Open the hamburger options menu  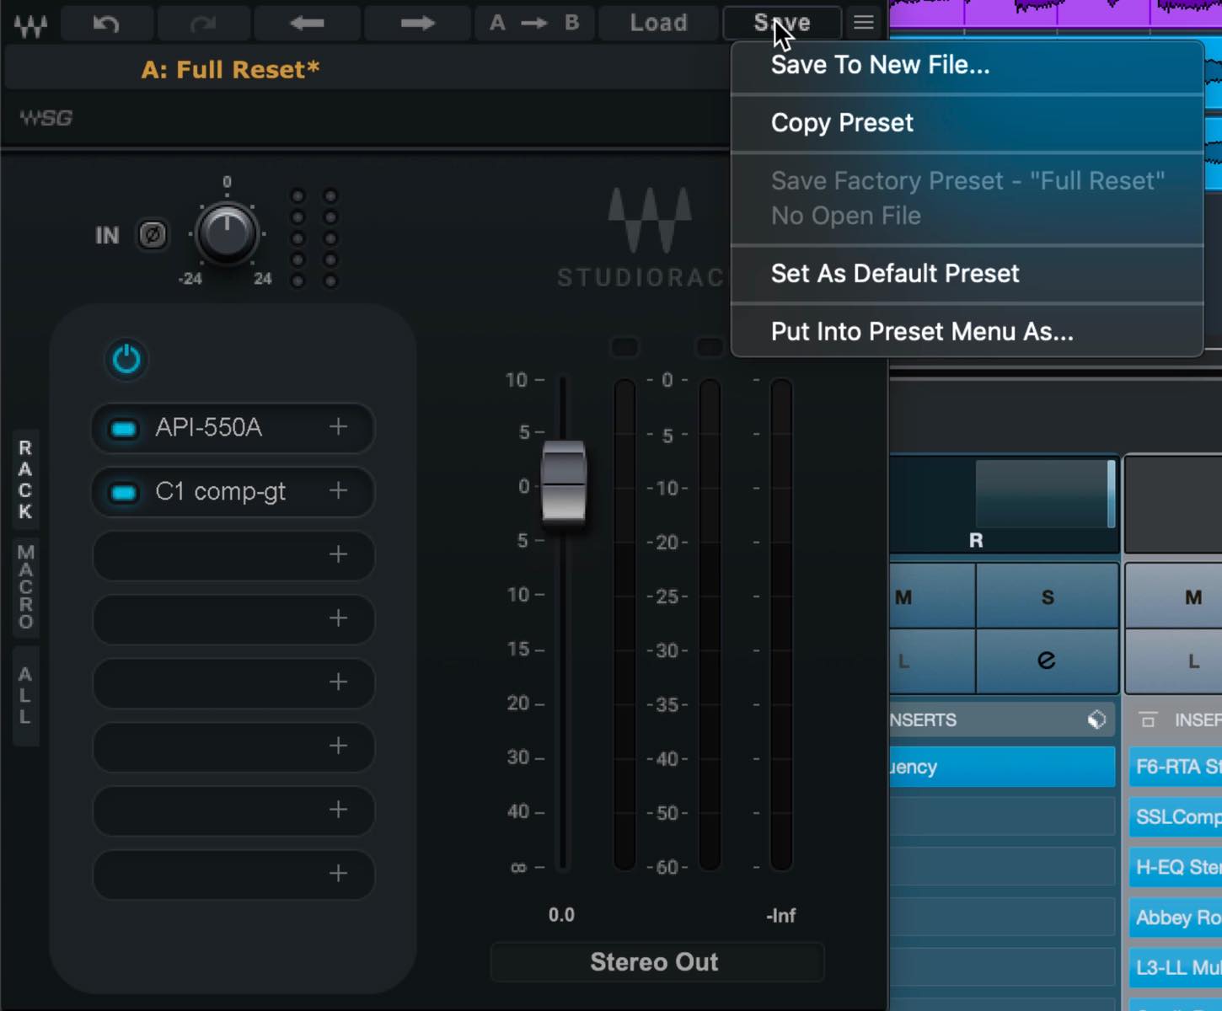coord(864,23)
